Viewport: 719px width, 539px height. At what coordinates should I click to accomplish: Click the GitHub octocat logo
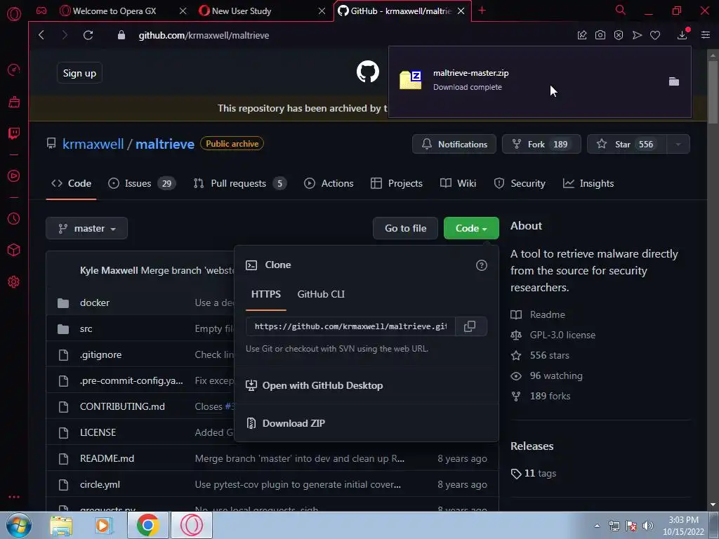[x=368, y=72]
